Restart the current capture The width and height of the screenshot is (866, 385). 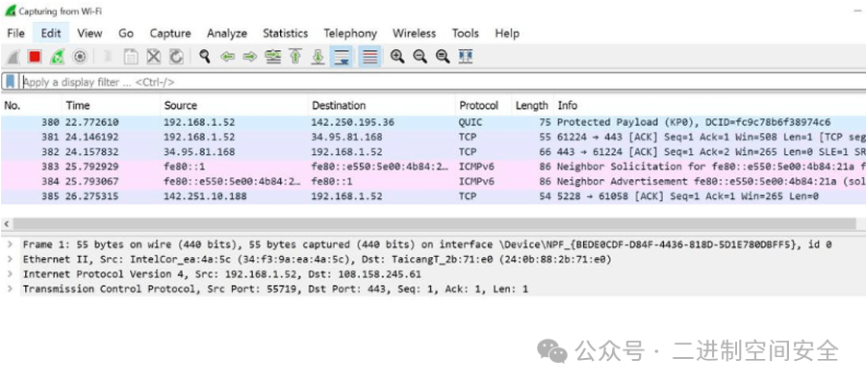pyautogui.click(x=58, y=57)
